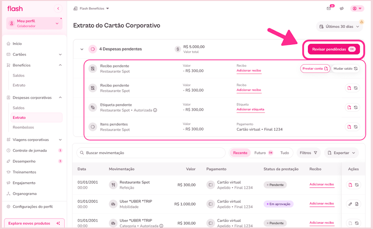Collapse the Benefícios sidebar section
Screen dimensions: 373x229
tap(34, 65)
